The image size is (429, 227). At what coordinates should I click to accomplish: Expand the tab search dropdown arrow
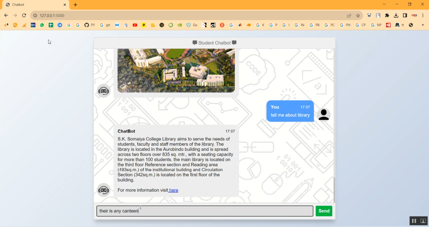click(x=384, y=4)
